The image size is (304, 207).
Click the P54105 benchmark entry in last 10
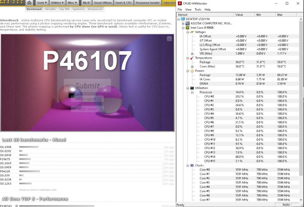point(5,171)
